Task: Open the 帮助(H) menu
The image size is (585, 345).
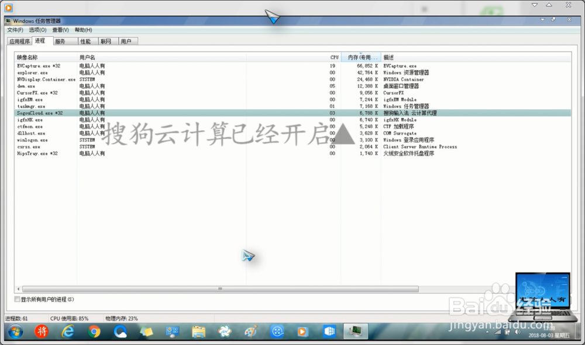Action: (x=83, y=30)
